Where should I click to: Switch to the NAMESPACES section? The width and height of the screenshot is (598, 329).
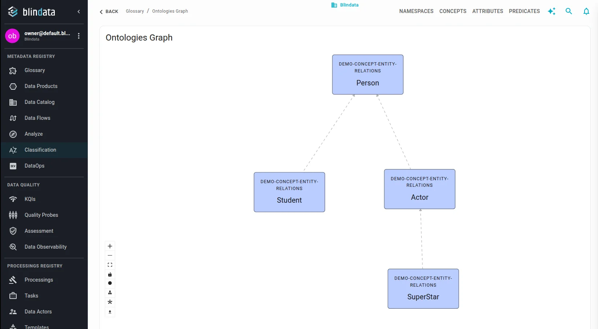tap(416, 11)
